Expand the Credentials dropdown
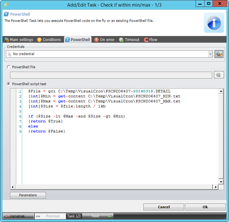 coord(210,54)
